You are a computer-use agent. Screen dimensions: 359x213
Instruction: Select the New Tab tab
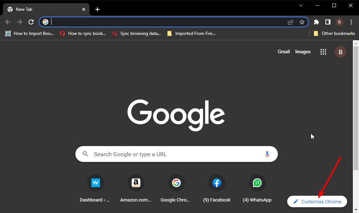pyautogui.click(x=46, y=9)
